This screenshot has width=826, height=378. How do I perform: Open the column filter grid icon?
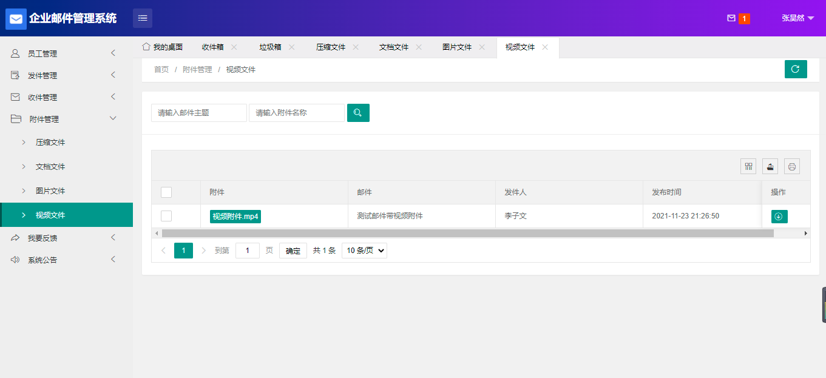pyautogui.click(x=748, y=166)
